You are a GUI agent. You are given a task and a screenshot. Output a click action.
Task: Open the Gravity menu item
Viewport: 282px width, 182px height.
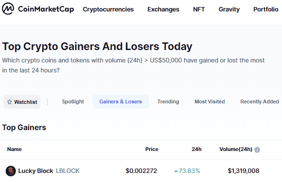pyautogui.click(x=229, y=10)
